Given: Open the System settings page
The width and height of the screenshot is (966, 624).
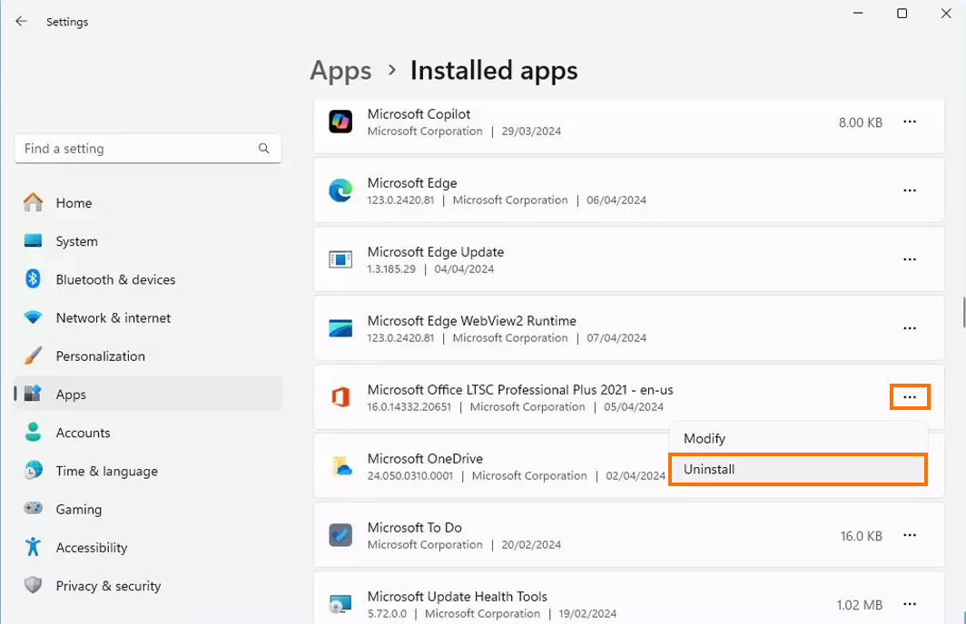Looking at the screenshot, I should [x=148, y=241].
